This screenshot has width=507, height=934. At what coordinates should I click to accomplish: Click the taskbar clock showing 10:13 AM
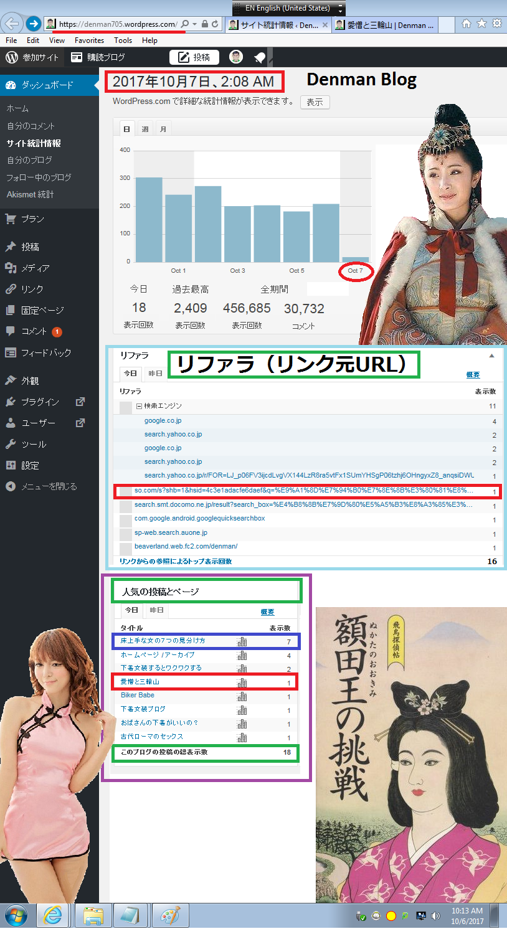tap(467, 916)
